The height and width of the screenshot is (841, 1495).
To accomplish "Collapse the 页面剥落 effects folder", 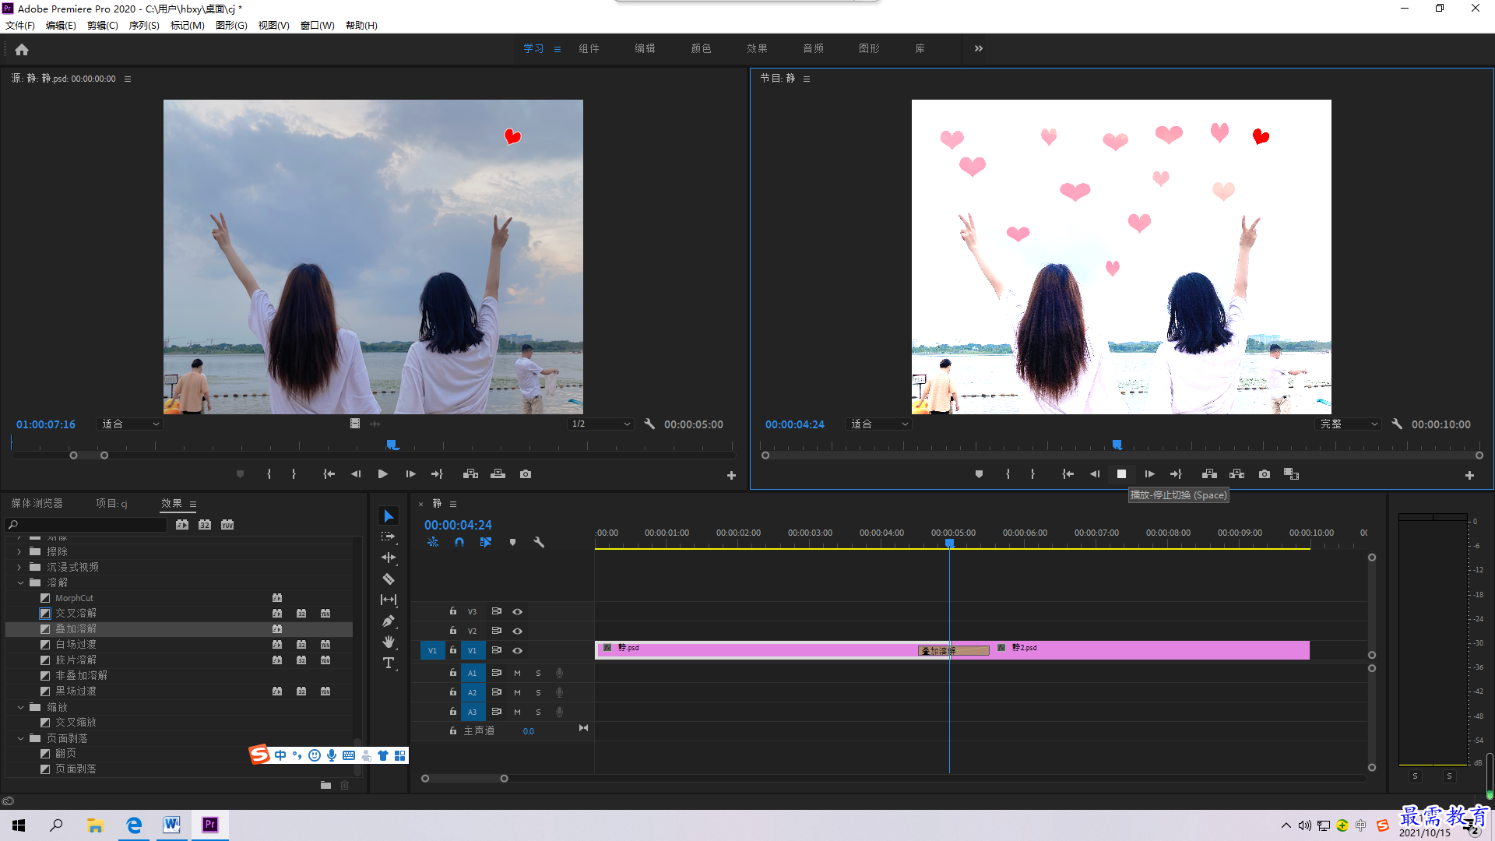I will coord(20,738).
